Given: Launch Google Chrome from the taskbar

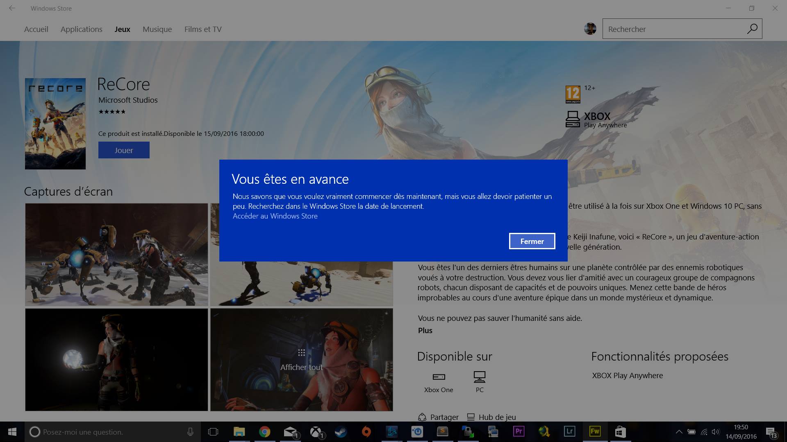Looking at the screenshot, I should click(x=264, y=432).
